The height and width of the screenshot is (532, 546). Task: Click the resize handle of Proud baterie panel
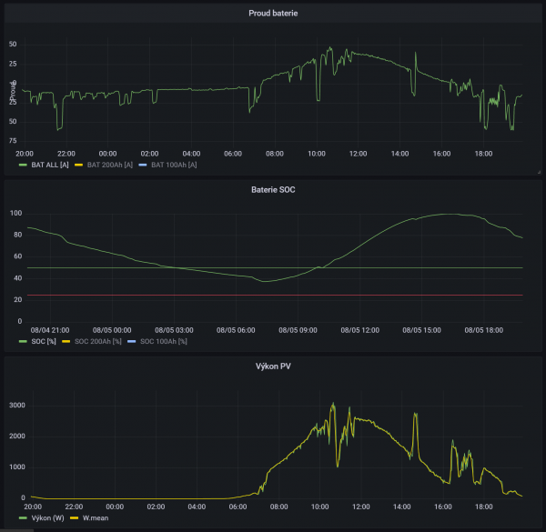(x=539, y=172)
